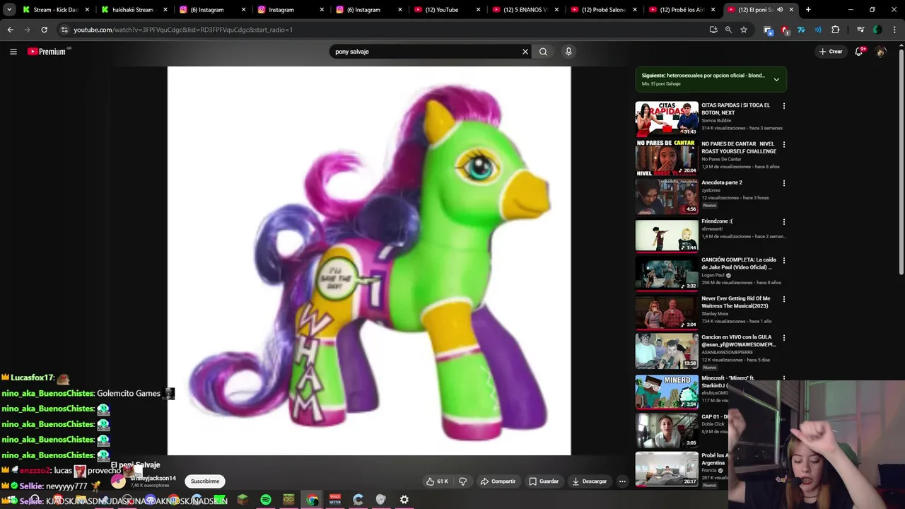The width and height of the screenshot is (905, 509).
Task: Open Chrome three-dot menu
Action: point(894,30)
